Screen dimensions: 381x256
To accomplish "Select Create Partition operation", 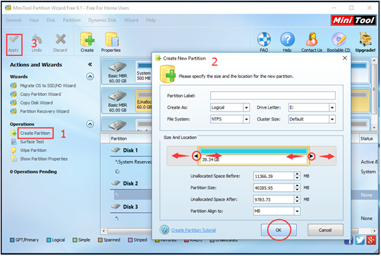I will point(35,133).
